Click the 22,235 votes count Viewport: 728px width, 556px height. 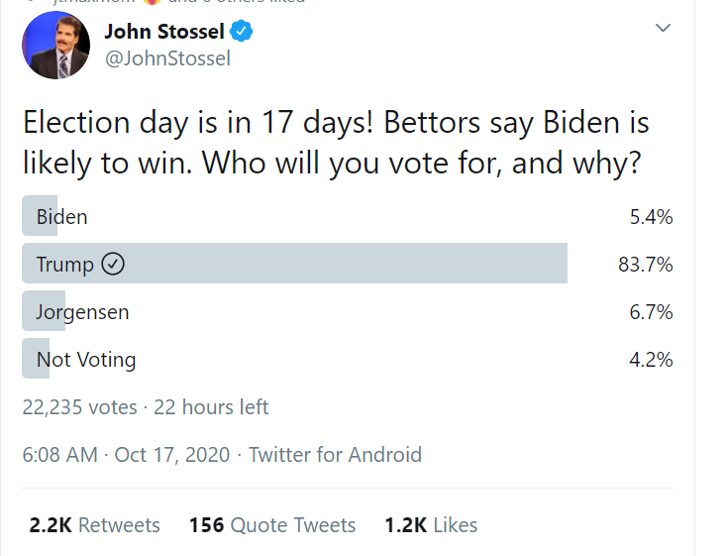point(80,407)
